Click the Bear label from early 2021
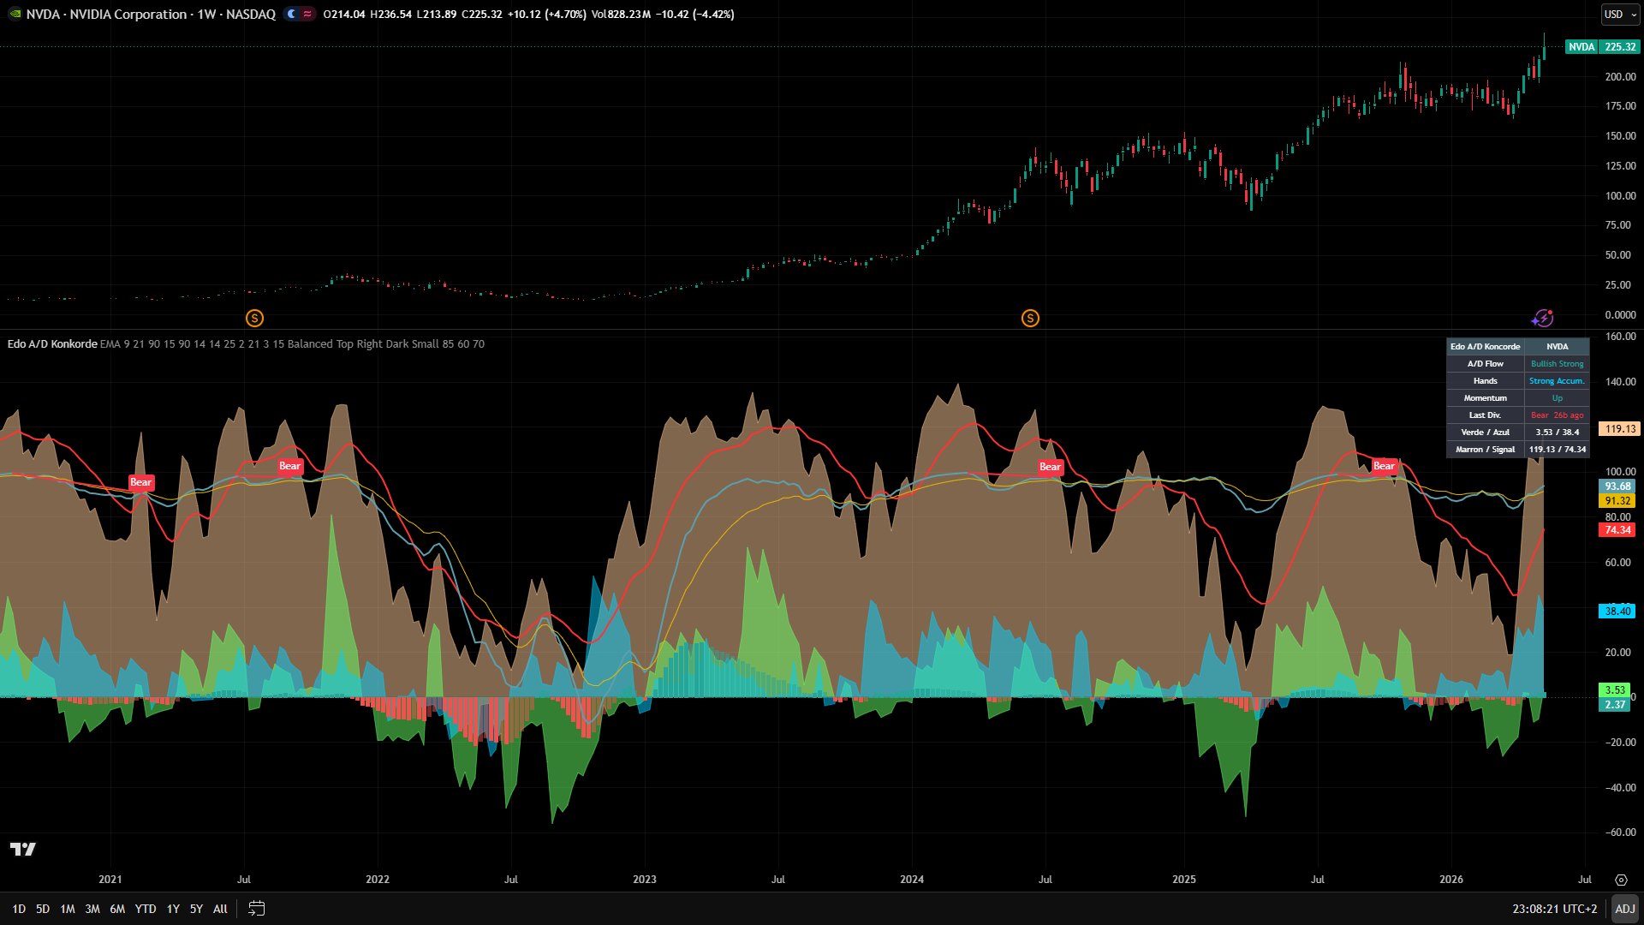This screenshot has height=925, width=1644. [141, 482]
